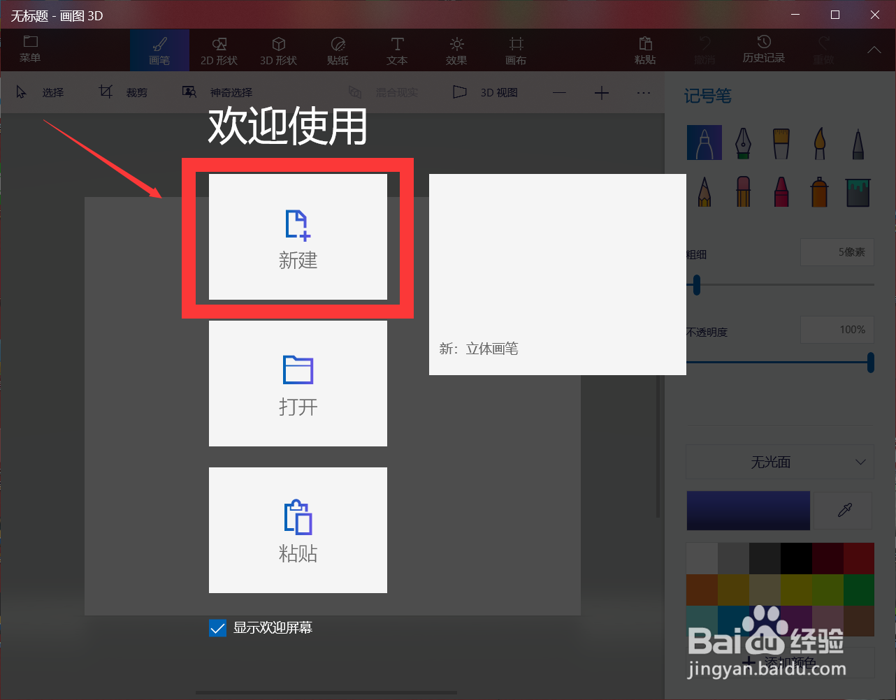The width and height of the screenshot is (896, 700).
Task: Switch to the 贴纸 stickers tab
Action: [x=337, y=50]
